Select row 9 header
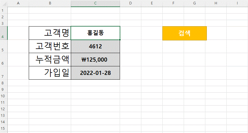 click(4, 89)
